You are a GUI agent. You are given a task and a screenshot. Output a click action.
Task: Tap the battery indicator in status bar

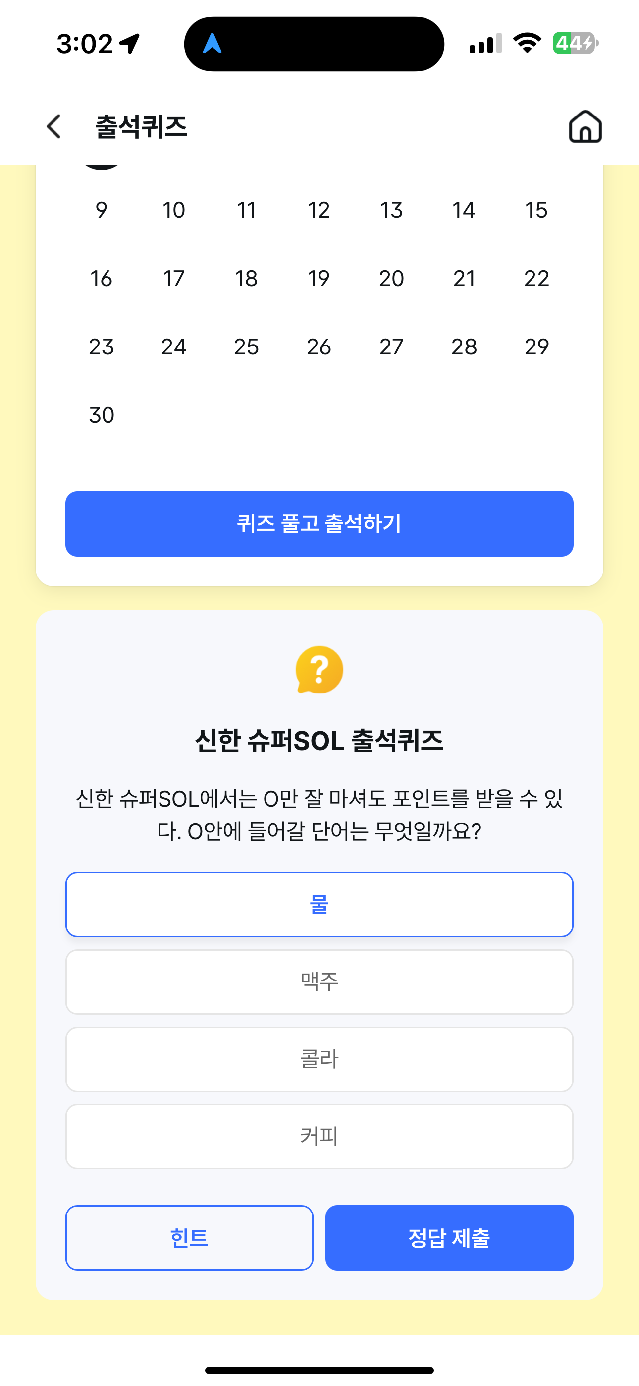point(576,43)
